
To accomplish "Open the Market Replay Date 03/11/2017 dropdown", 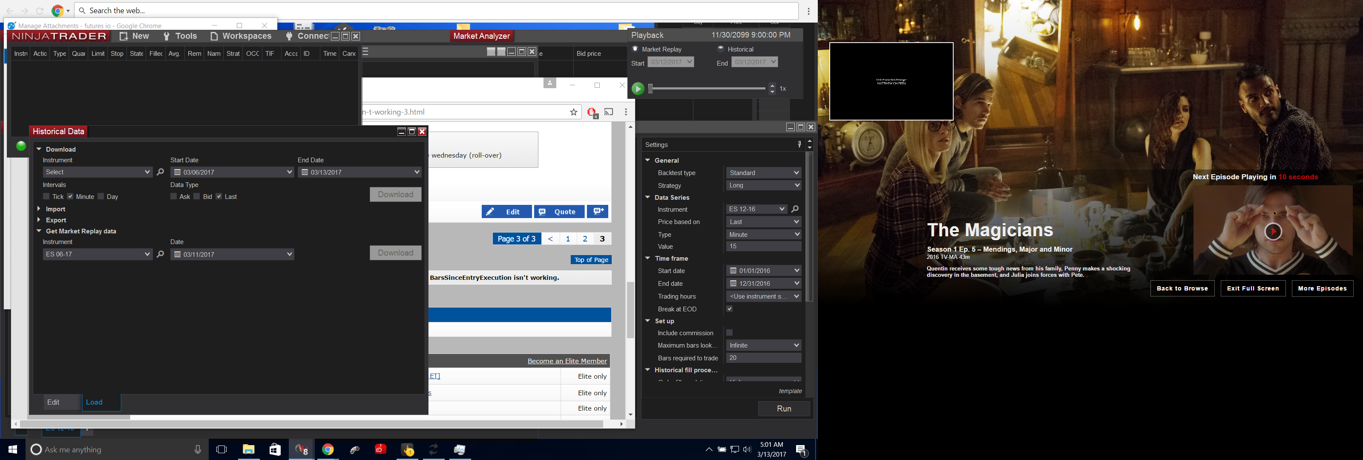I will click(x=232, y=254).
